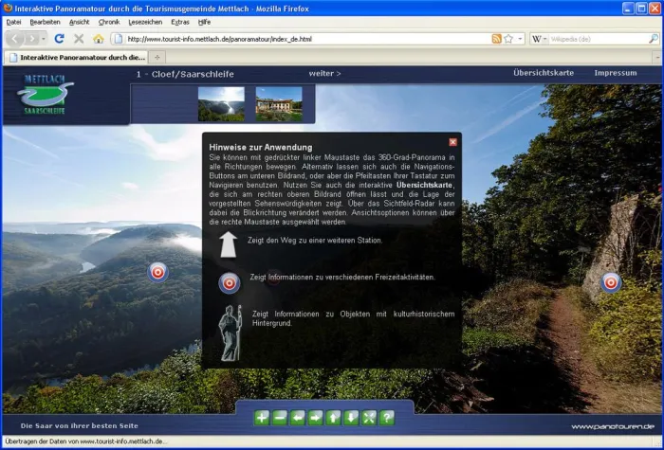This screenshot has width=664, height=450.
Task: Click the green zoom in plus button
Action: [263, 417]
